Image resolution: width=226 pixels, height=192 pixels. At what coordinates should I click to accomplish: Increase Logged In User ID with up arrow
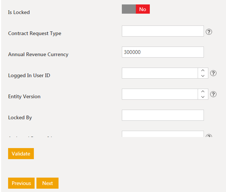tap(203, 71)
